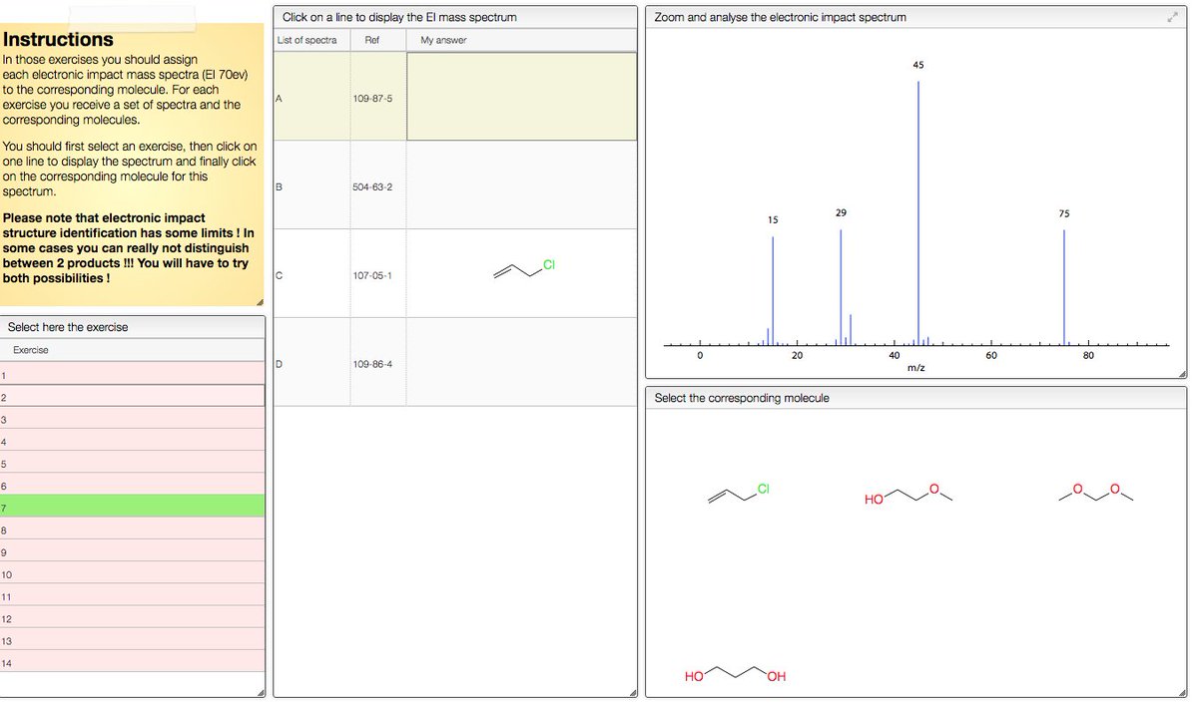Select exercise 14 row
Image resolution: width=1198 pixels, height=704 pixels.
pyautogui.click(x=133, y=661)
